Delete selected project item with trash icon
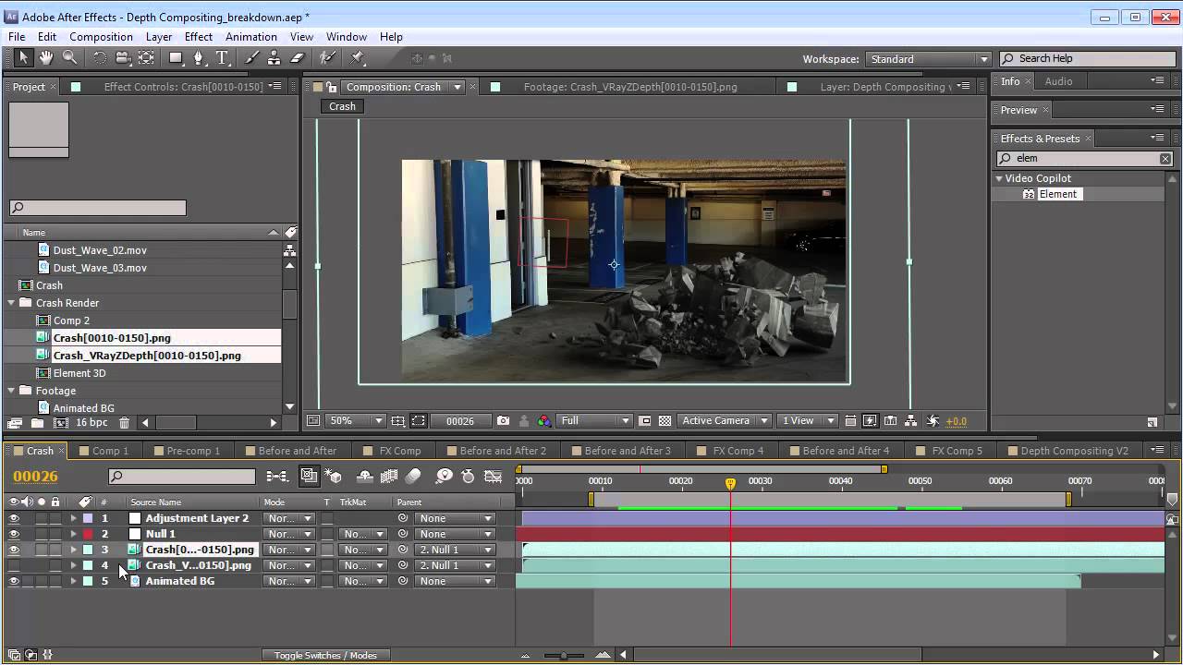Viewport: 1183px width, 665px height. coord(124,423)
